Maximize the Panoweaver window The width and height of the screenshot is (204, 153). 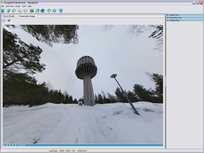point(198,3)
